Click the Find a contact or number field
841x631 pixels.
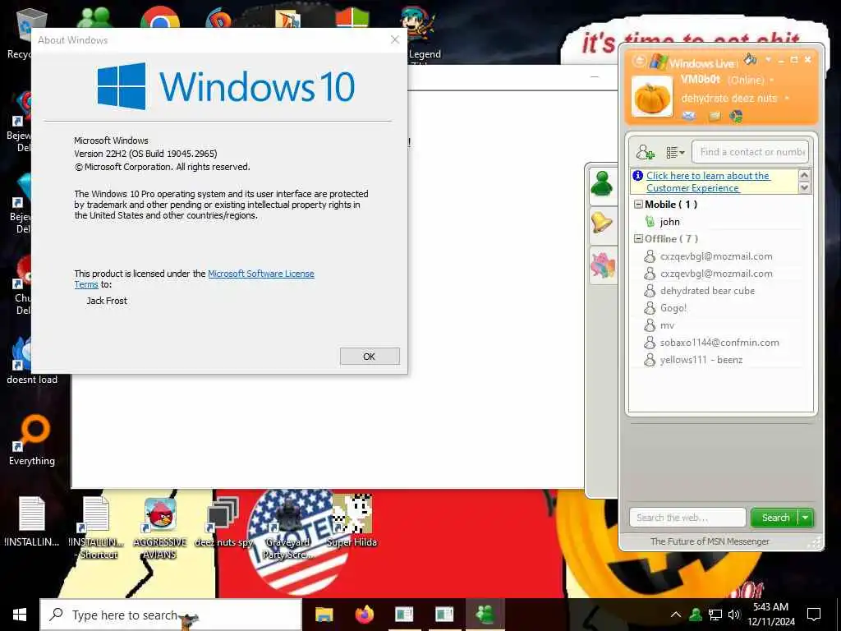(x=750, y=152)
